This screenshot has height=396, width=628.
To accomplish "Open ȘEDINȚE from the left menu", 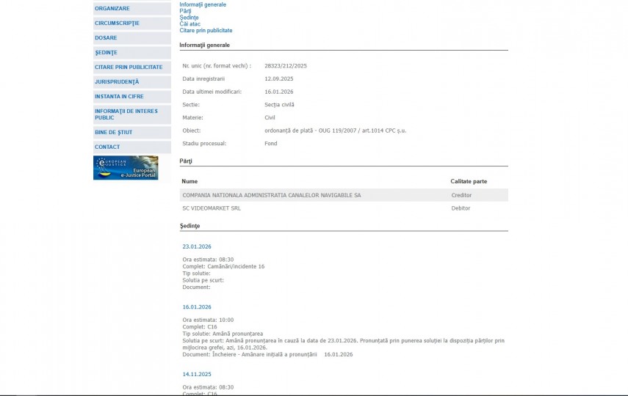I will pos(106,53).
